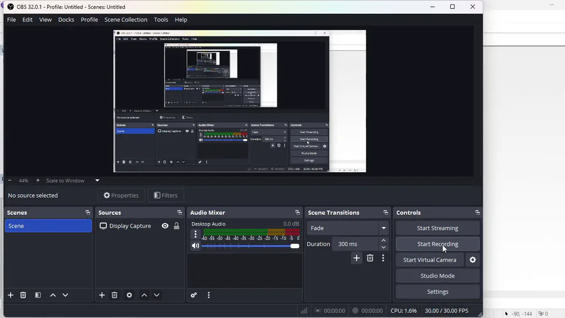Toggle Studio Mode
The height and width of the screenshot is (318, 565).
pyautogui.click(x=438, y=275)
